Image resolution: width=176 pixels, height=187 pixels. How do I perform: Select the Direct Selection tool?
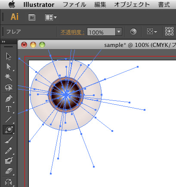[x=9, y=67]
